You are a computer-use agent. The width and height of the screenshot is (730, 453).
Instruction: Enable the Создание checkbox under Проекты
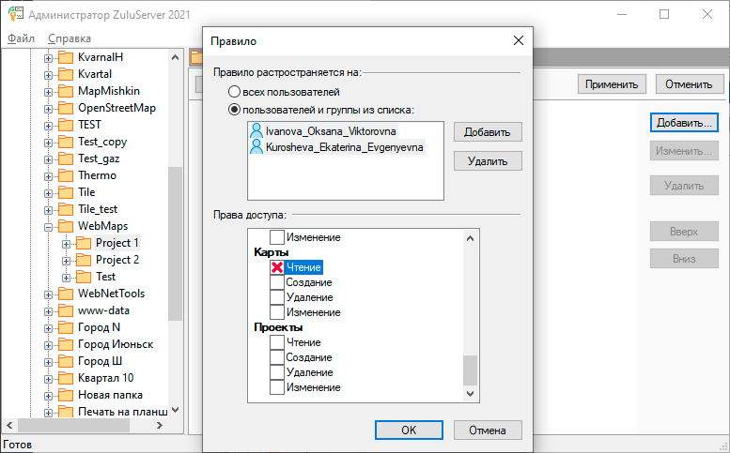[277, 358]
